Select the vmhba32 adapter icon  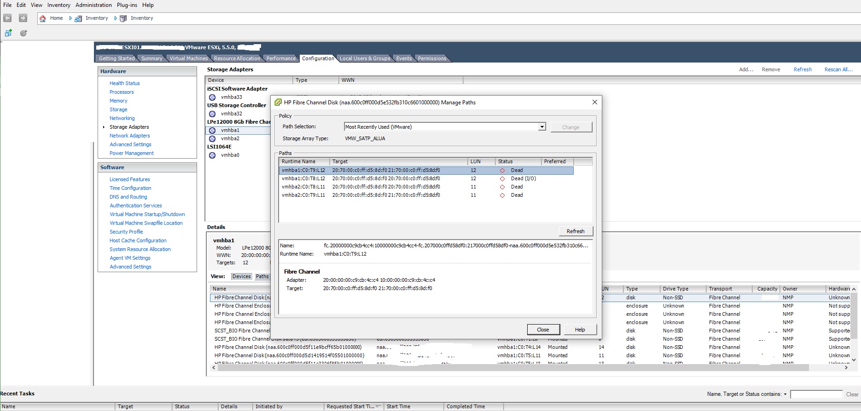212,114
